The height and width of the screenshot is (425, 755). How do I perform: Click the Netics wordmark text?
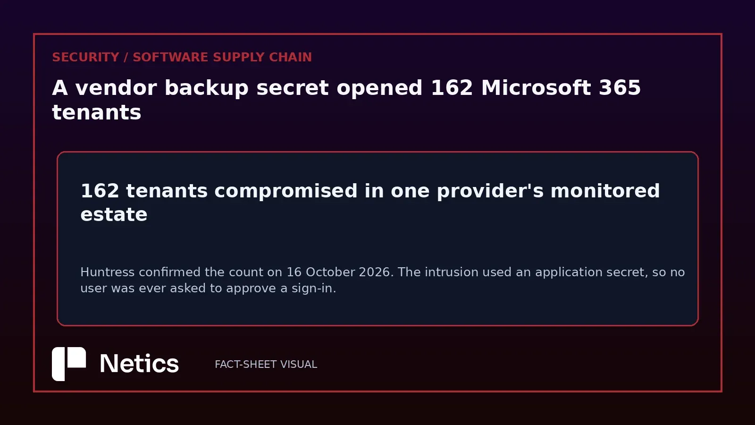(139, 364)
